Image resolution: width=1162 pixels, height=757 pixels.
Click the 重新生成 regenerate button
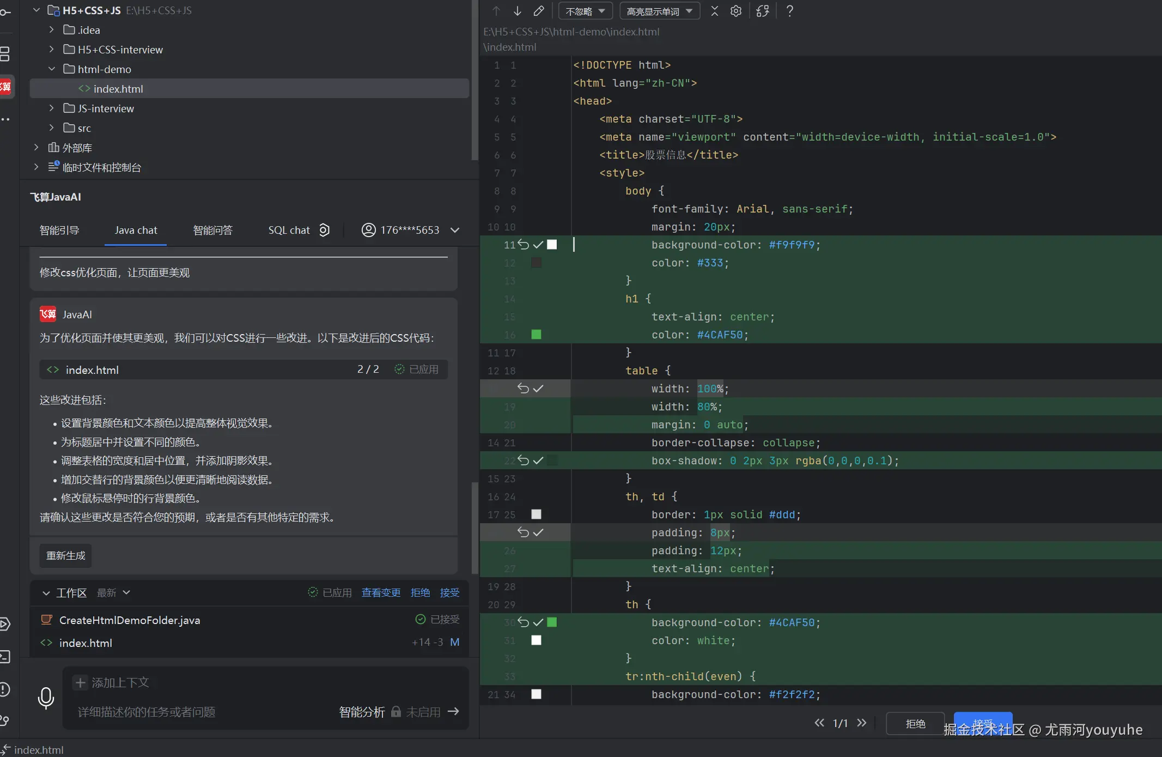(x=65, y=555)
